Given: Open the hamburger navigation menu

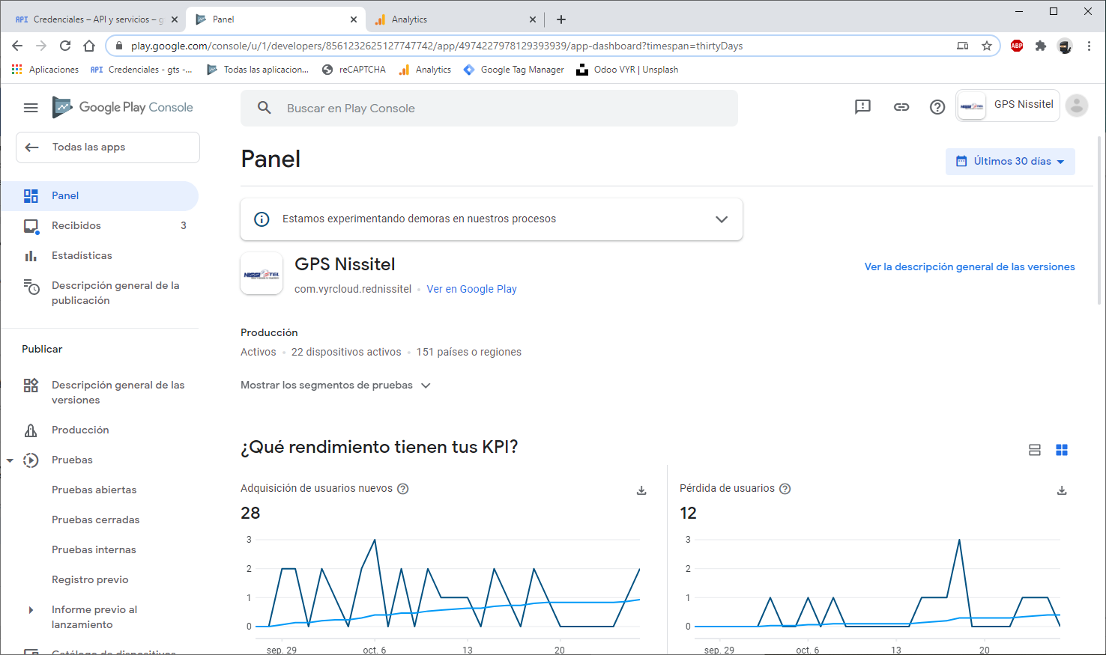Looking at the screenshot, I should (31, 108).
